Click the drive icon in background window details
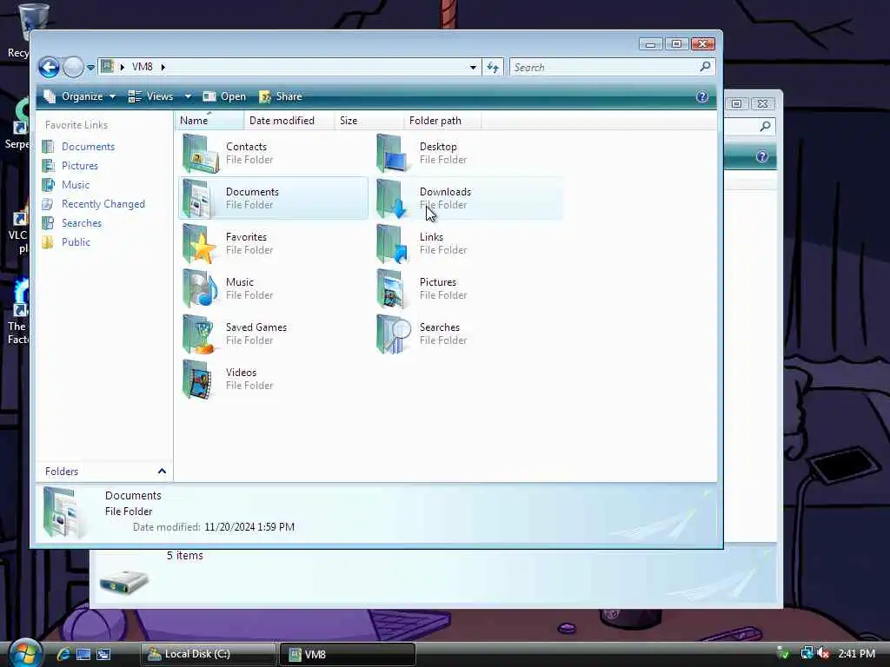This screenshot has width=890, height=667. 123,583
